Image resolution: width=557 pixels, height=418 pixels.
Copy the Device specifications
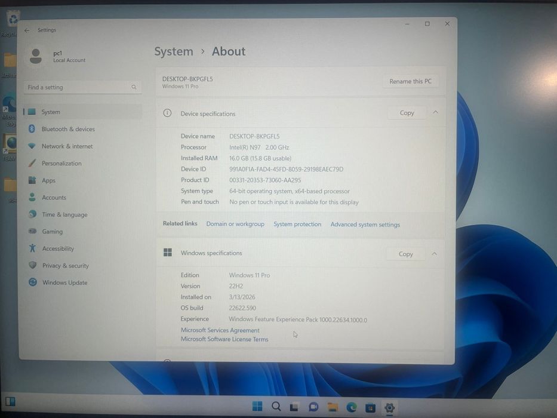[x=407, y=113]
